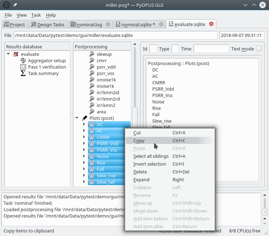Screen dimensions: 269x236
Task: Close the evaluate.sqlite tab with red X
Action: 211,24
